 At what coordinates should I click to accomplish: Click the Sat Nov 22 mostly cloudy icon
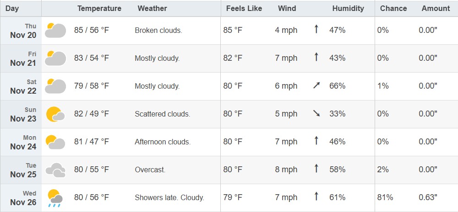tap(55, 86)
